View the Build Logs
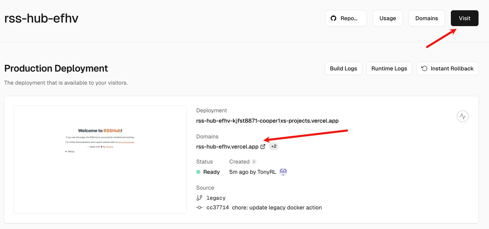Screen dimensions: 489x229 (343, 69)
